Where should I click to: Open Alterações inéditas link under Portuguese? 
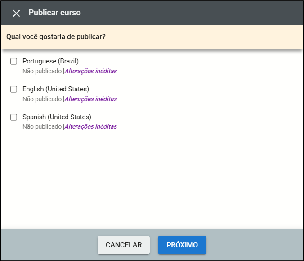click(90, 71)
